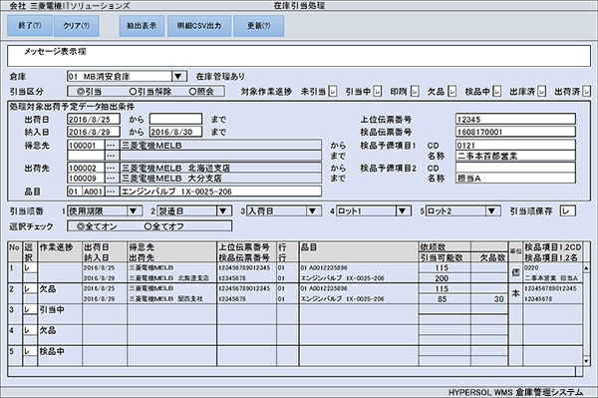
Task: Click 引当可能数 value 200 in row 1
Action: 442,278
